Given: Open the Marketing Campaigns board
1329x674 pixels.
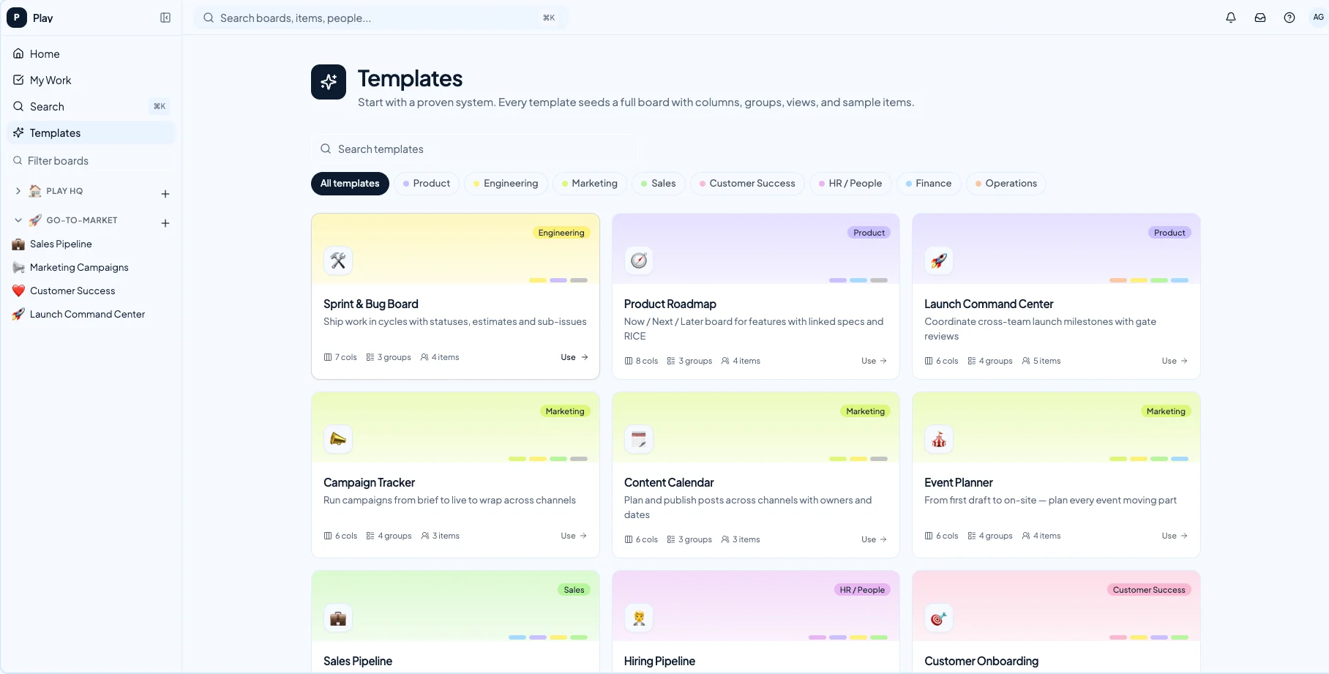Looking at the screenshot, I should click(x=91, y=267).
